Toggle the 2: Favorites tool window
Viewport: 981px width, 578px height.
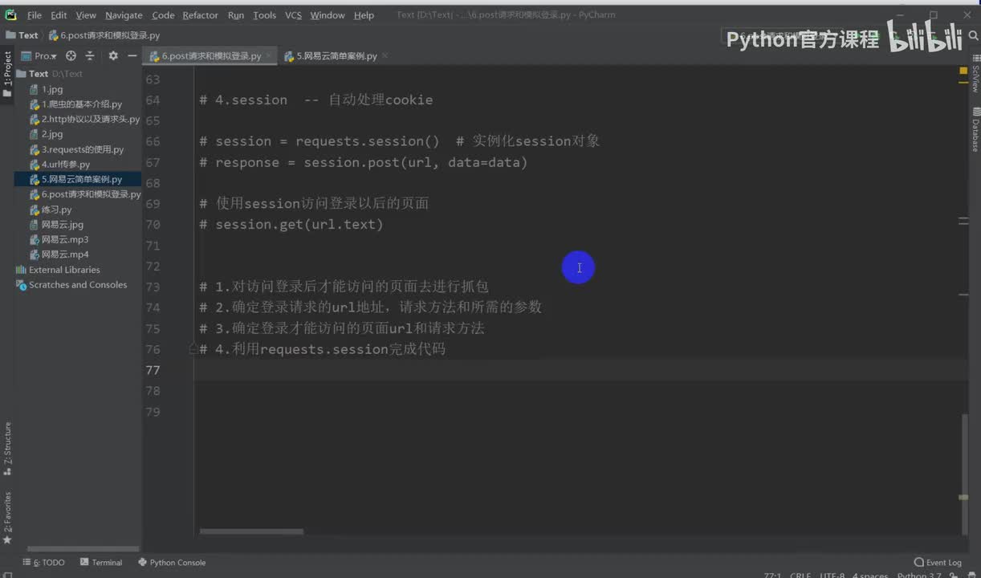pos(7,518)
